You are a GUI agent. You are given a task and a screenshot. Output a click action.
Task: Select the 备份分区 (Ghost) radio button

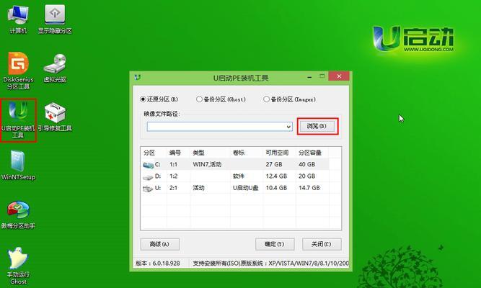[x=199, y=99]
